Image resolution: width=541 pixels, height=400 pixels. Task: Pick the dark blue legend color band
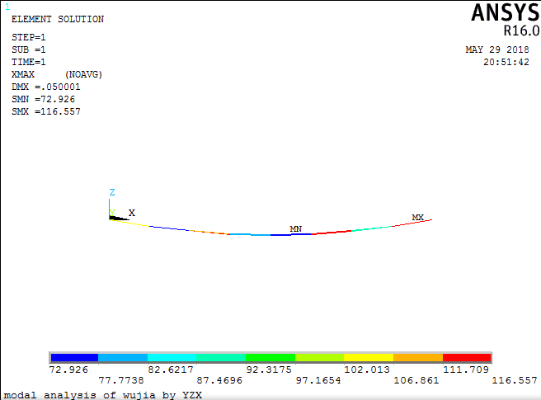74,358
